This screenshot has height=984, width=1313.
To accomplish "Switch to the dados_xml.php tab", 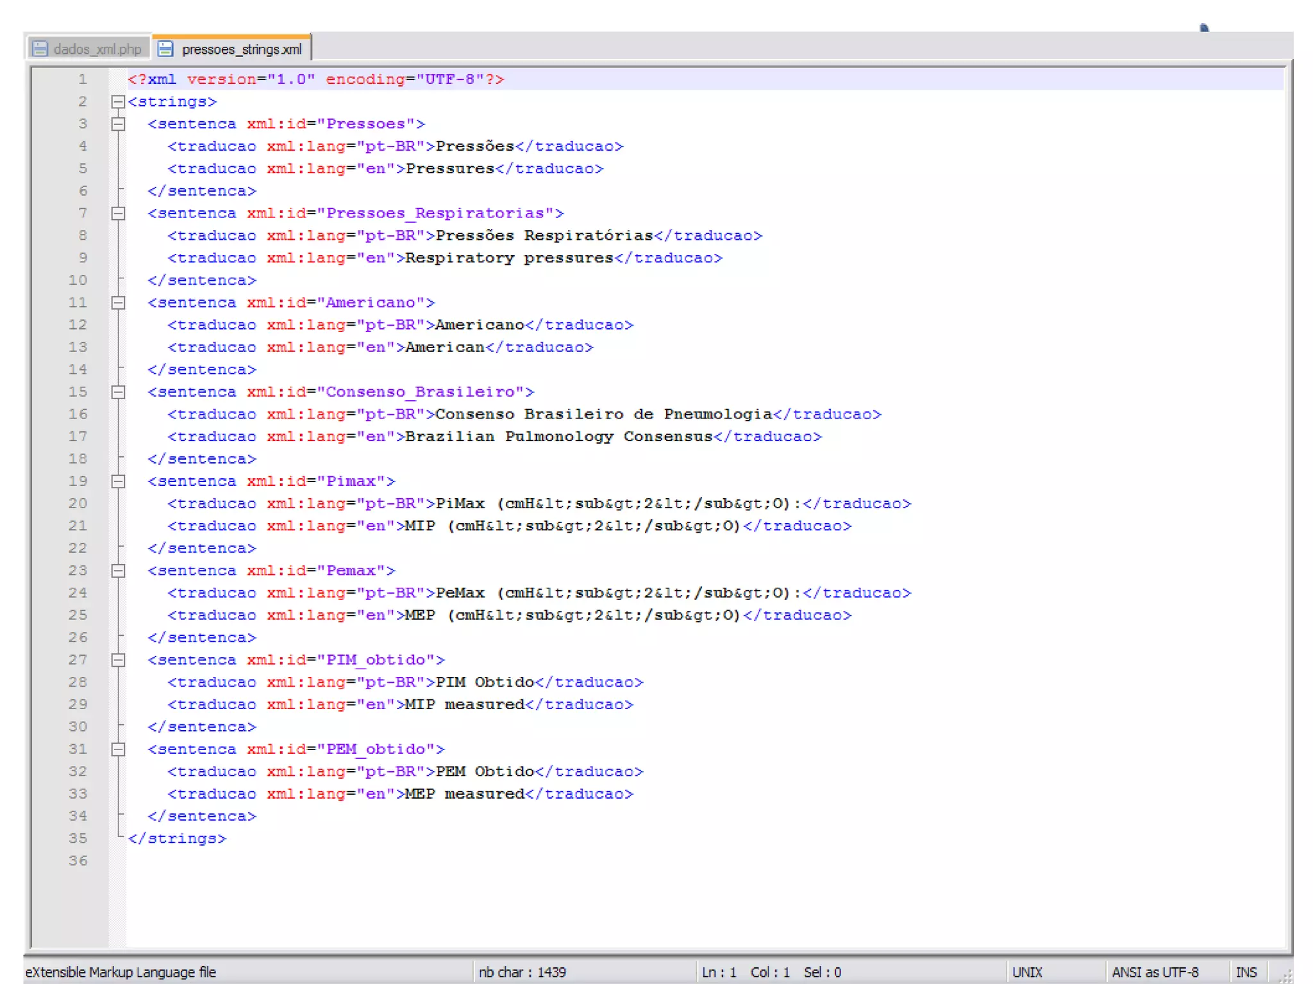I will (88, 49).
